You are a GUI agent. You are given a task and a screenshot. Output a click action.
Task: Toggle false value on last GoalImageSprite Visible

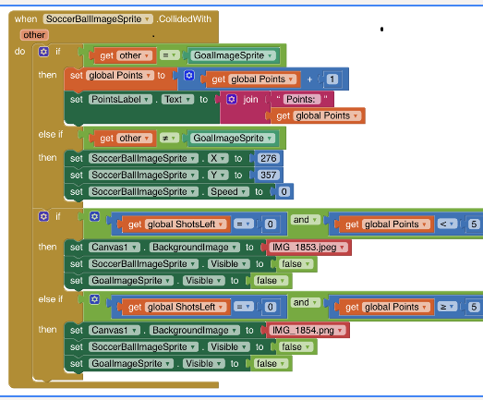[x=271, y=364]
